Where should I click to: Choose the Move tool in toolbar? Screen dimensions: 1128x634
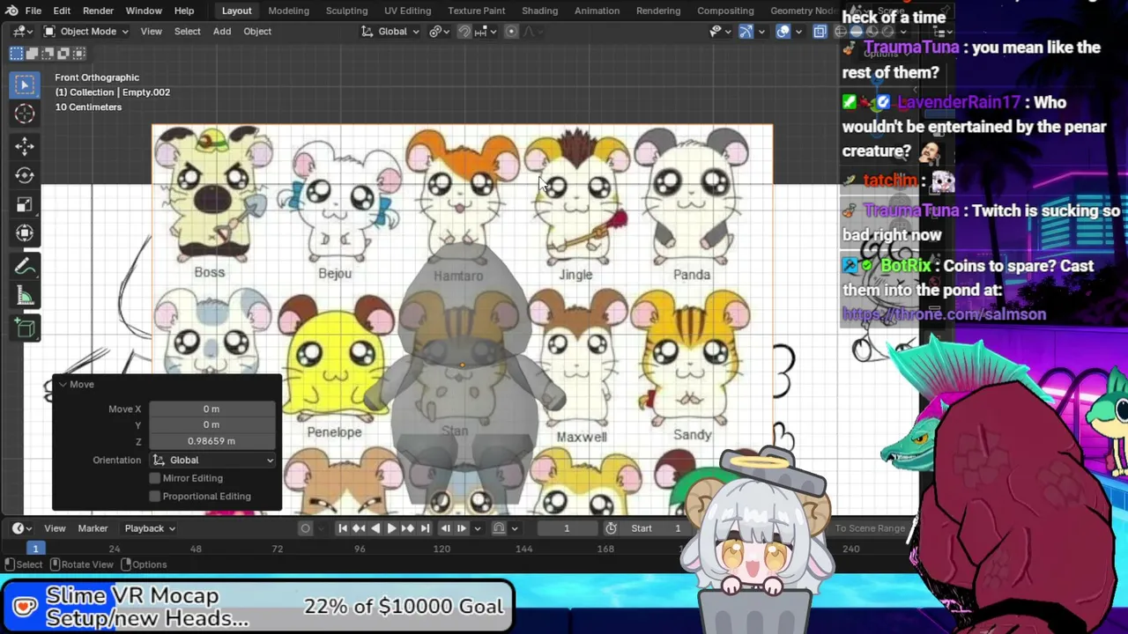[x=25, y=145]
